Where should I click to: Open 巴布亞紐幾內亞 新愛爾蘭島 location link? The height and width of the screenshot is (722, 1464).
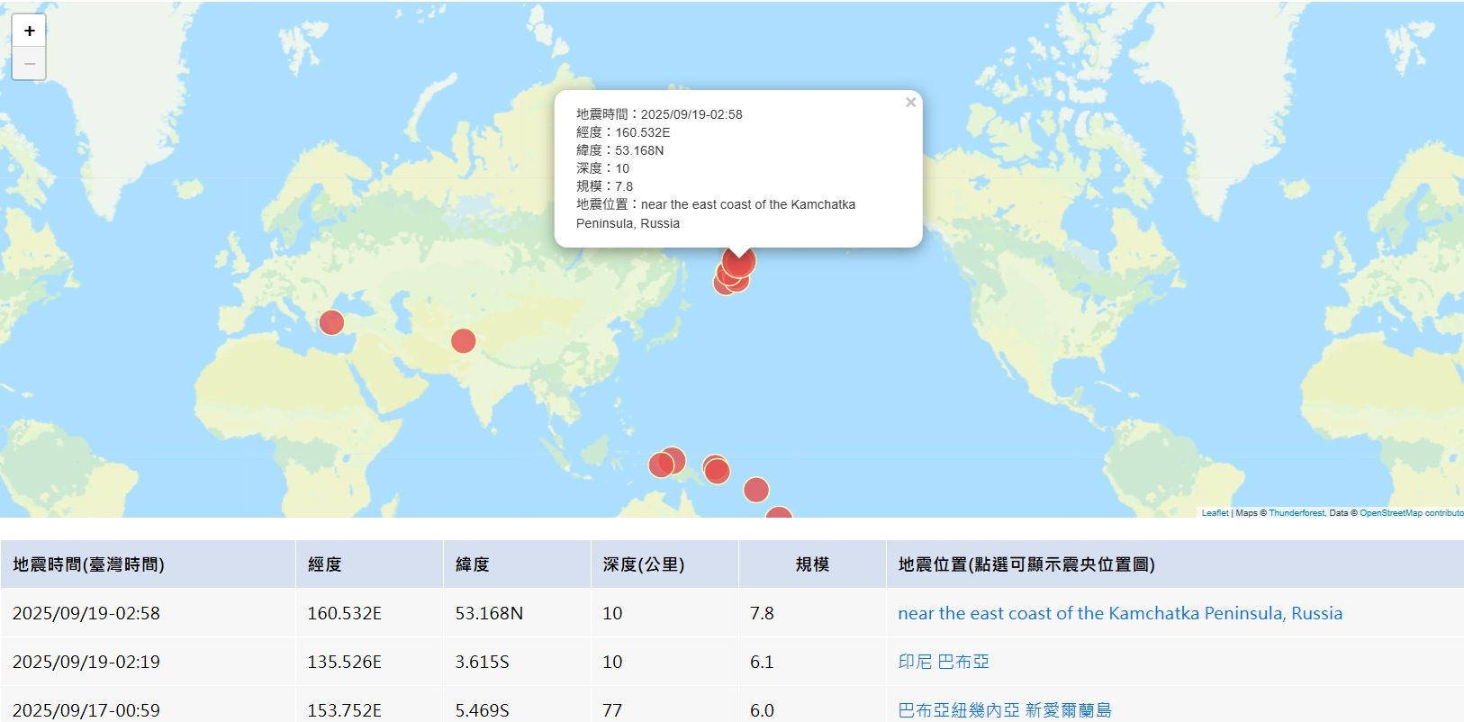pos(1005,710)
